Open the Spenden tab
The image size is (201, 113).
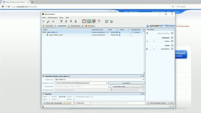pos(90,26)
